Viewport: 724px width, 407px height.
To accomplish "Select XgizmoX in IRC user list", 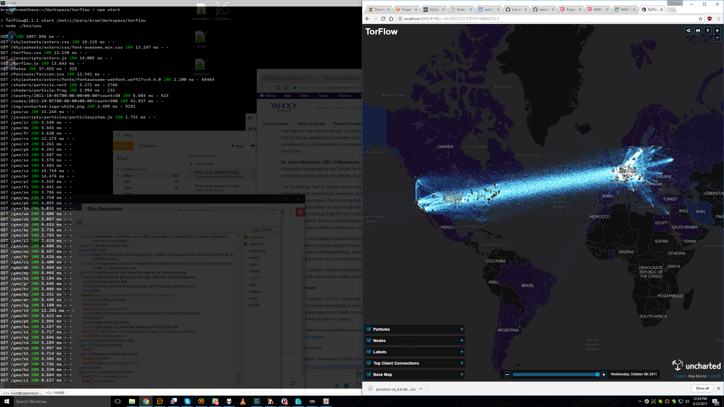I will click(x=256, y=244).
